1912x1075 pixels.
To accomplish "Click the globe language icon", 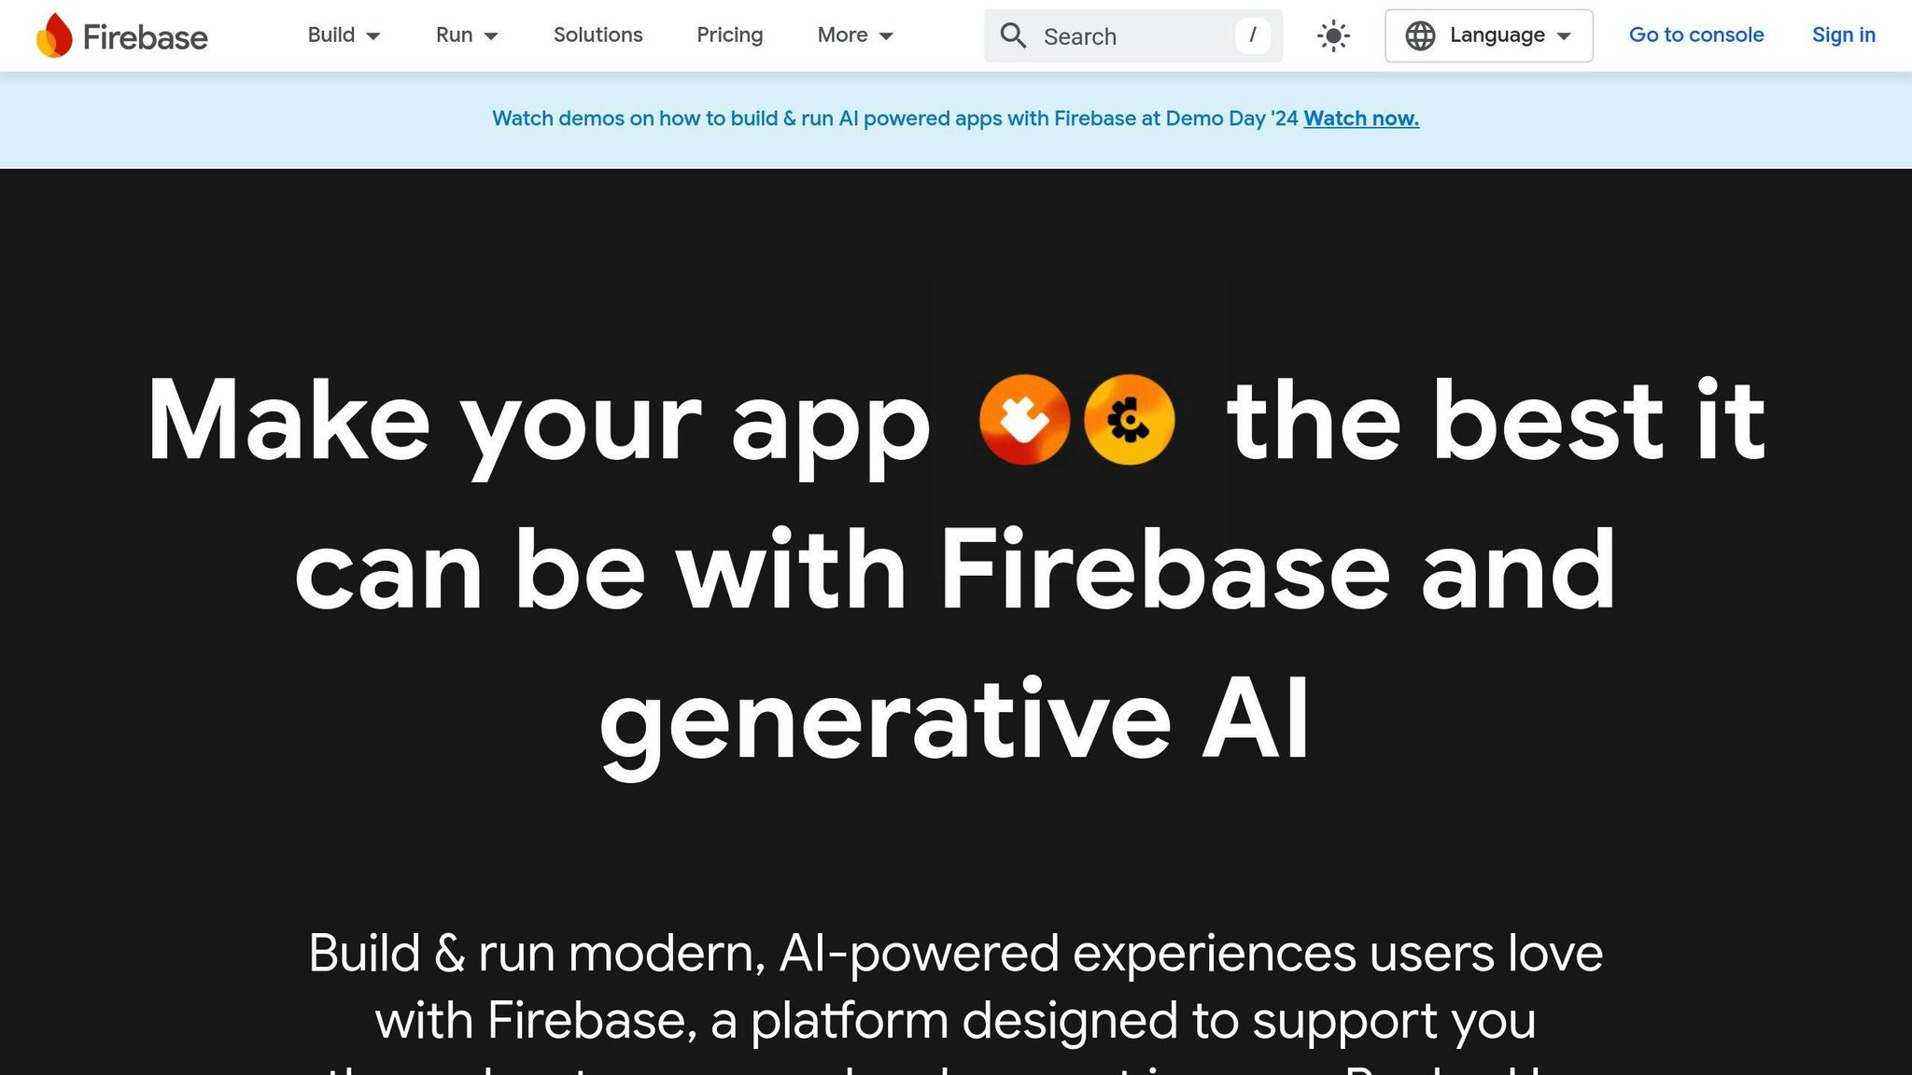I will (1421, 35).
